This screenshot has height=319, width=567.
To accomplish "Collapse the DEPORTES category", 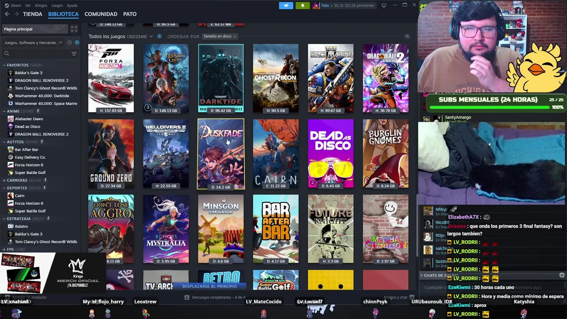I will click(4, 188).
